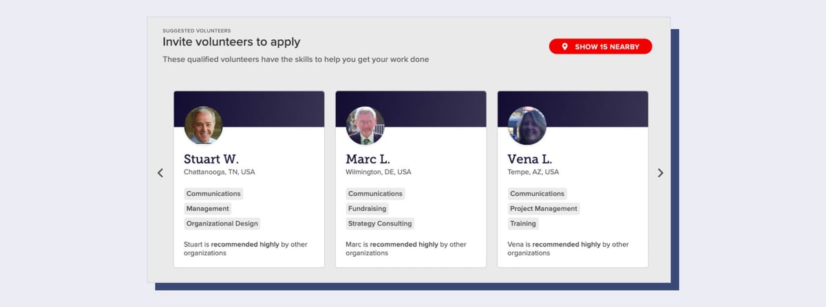Image resolution: width=826 pixels, height=307 pixels.
Task: Click Stuart's Organizational Design tag
Action: (222, 223)
